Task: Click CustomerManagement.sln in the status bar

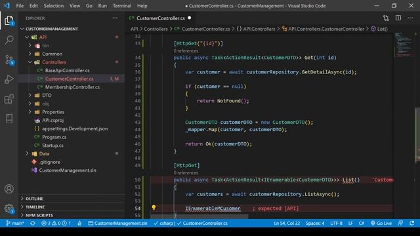Action: 117,223
